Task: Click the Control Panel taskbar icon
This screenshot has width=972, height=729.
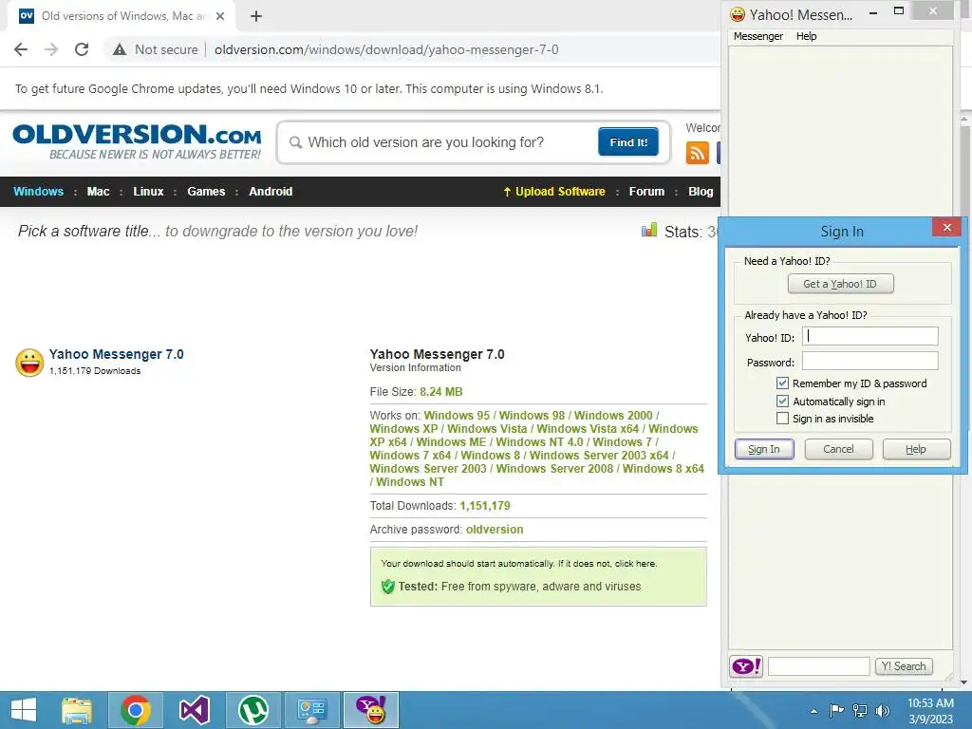Action: click(x=311, y=710)
